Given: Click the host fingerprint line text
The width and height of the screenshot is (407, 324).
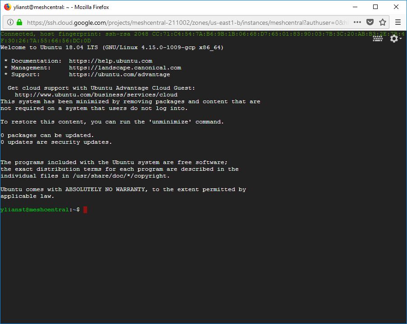Looking at the screenshot, I should pos(203,37).
